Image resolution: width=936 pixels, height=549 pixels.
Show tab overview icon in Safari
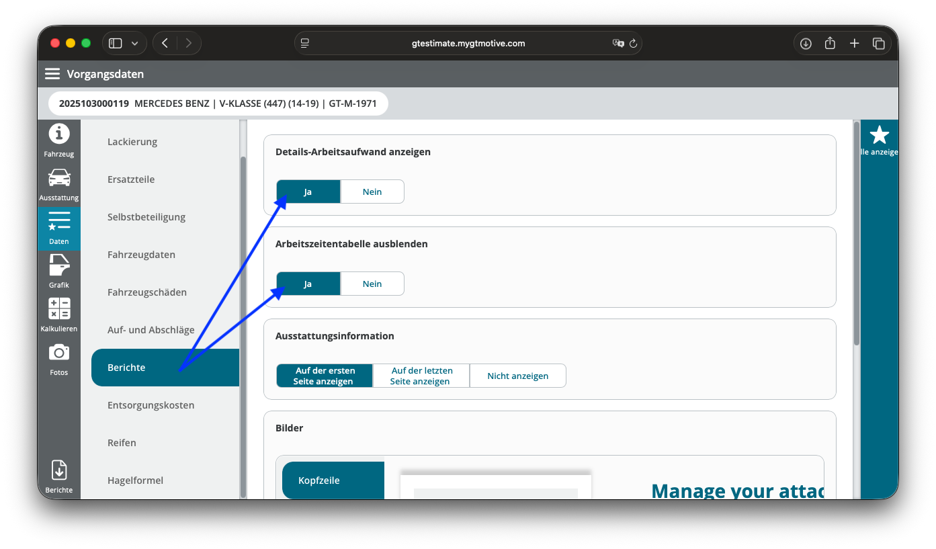(x=878, y=43)
